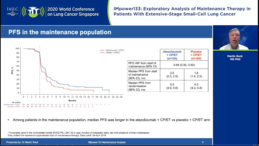The width and height of the screenshot is (259, 146).
Task: Click the "Atezolizumab + CP/ET (n=154)" column header
Action: 172,55
